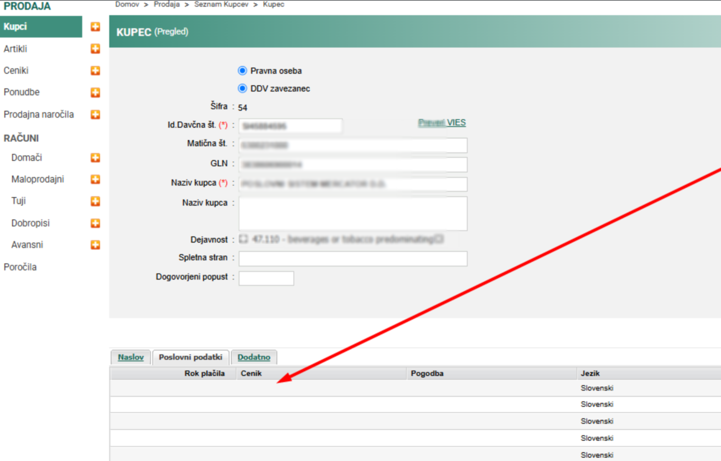
Task: Focus the Dogovorjeni popust field
Action: pos(266,278)
